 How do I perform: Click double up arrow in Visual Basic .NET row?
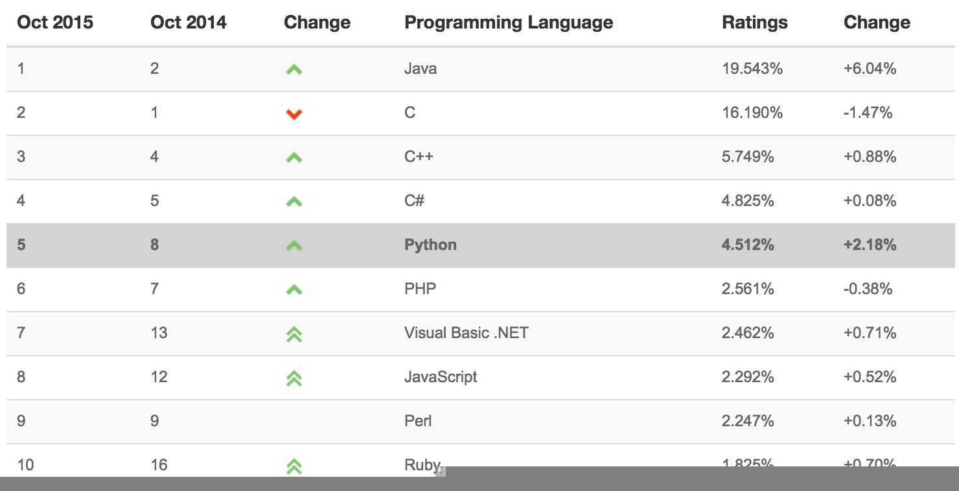tap(294, 334)
